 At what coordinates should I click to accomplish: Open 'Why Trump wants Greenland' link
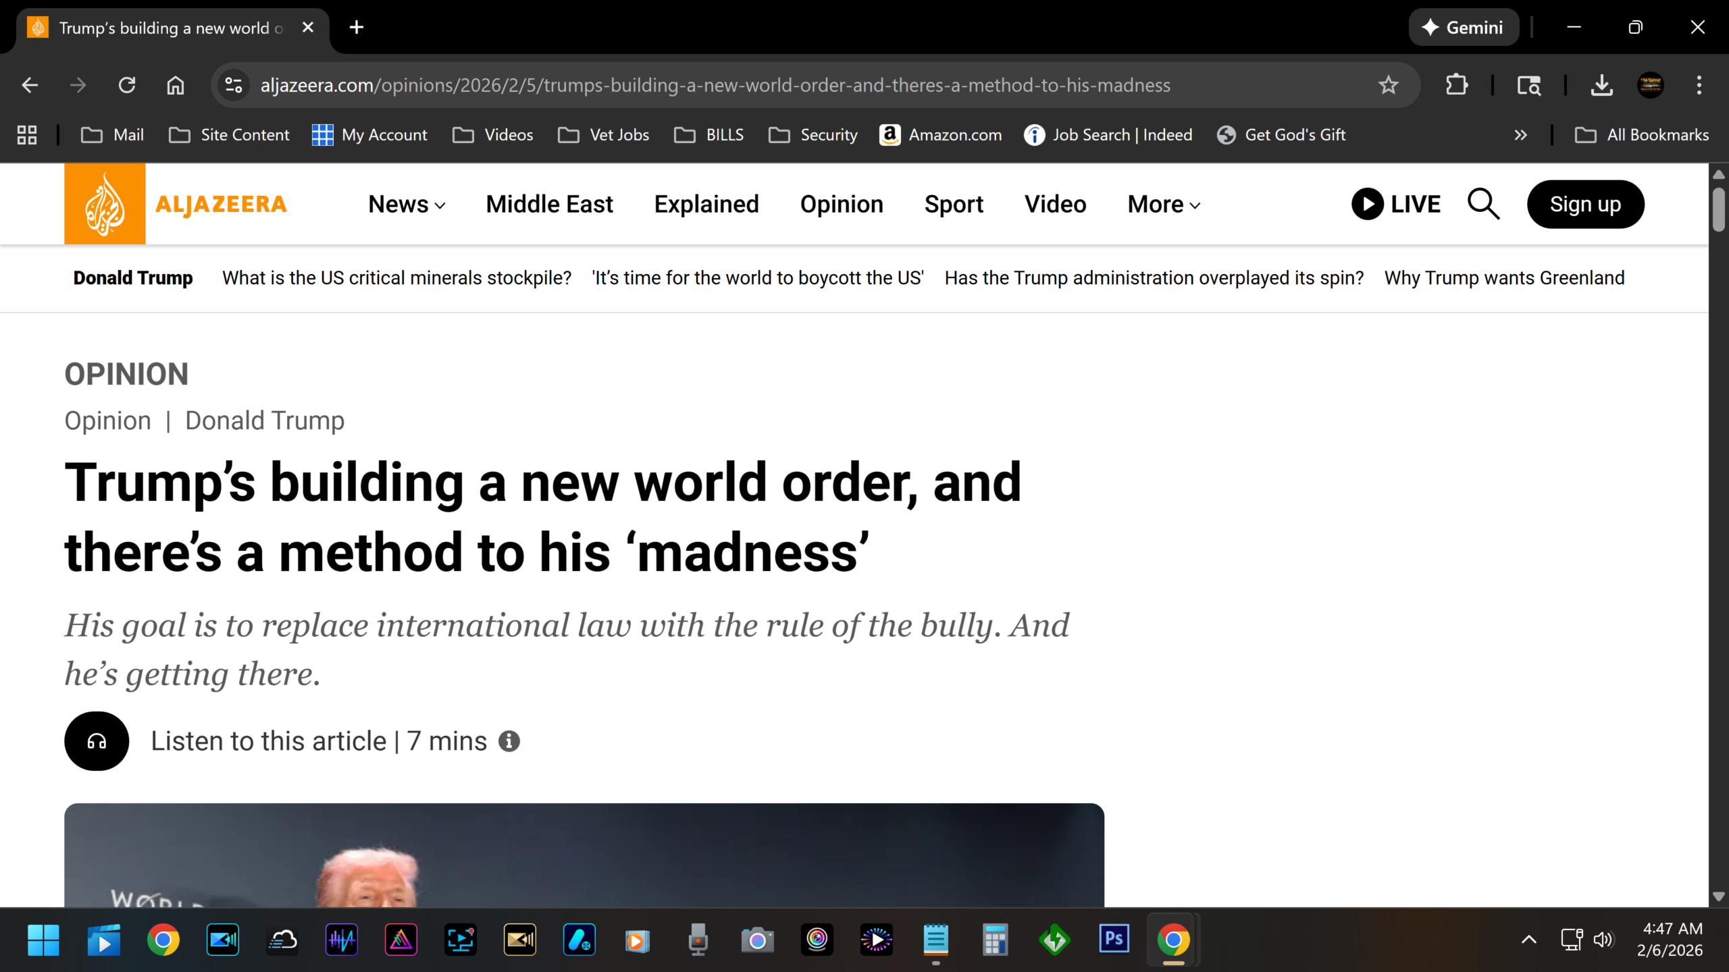1504,278
